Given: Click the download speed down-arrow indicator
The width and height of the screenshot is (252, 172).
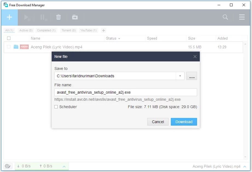Looking at the screenshot, I should [18, 166].
